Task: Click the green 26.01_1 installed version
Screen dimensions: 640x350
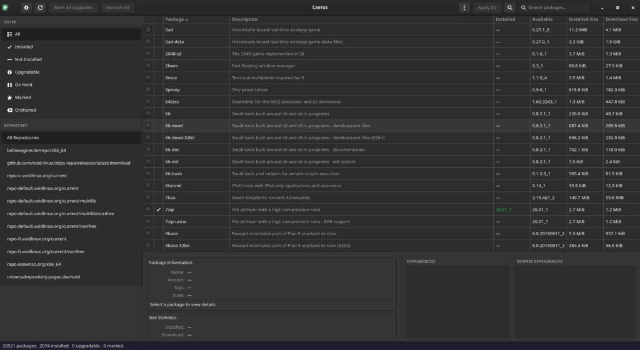Action: pos(503,210)
